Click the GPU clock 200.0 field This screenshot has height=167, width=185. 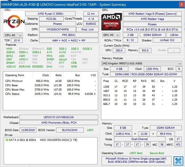tap(119, 51)
